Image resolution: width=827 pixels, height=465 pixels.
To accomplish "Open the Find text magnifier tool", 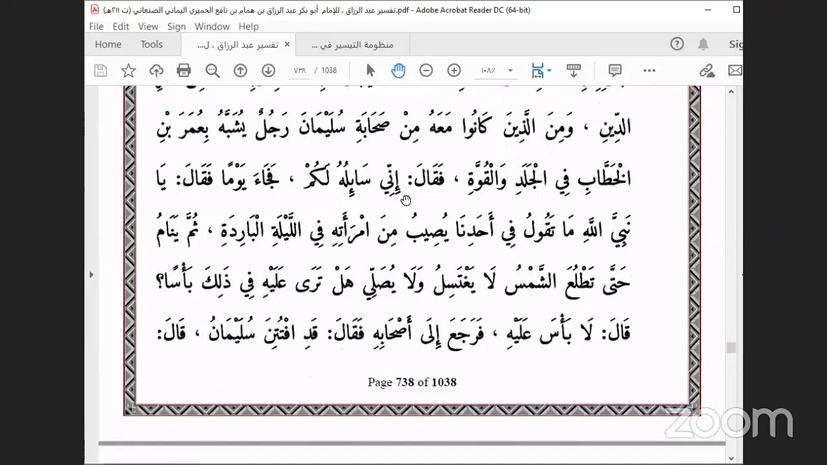I will (x=213, y=70).
